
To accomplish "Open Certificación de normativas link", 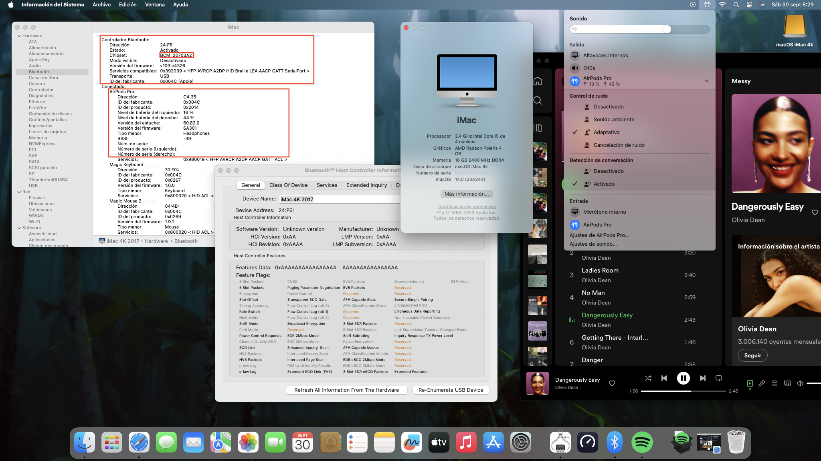I will tap(467, 207).
